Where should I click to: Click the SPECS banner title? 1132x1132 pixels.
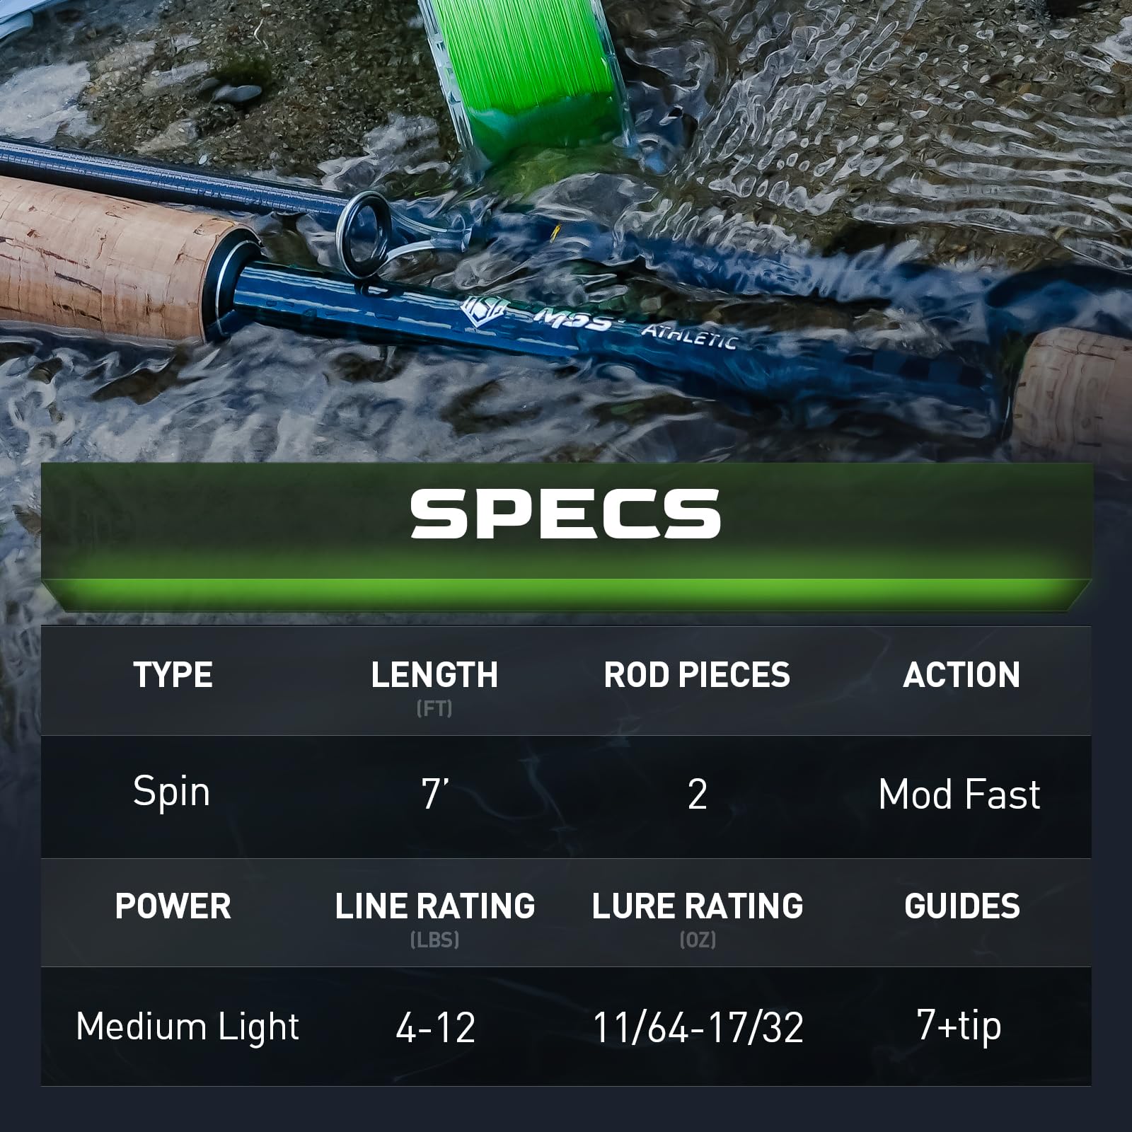click(x=565, y=513)
